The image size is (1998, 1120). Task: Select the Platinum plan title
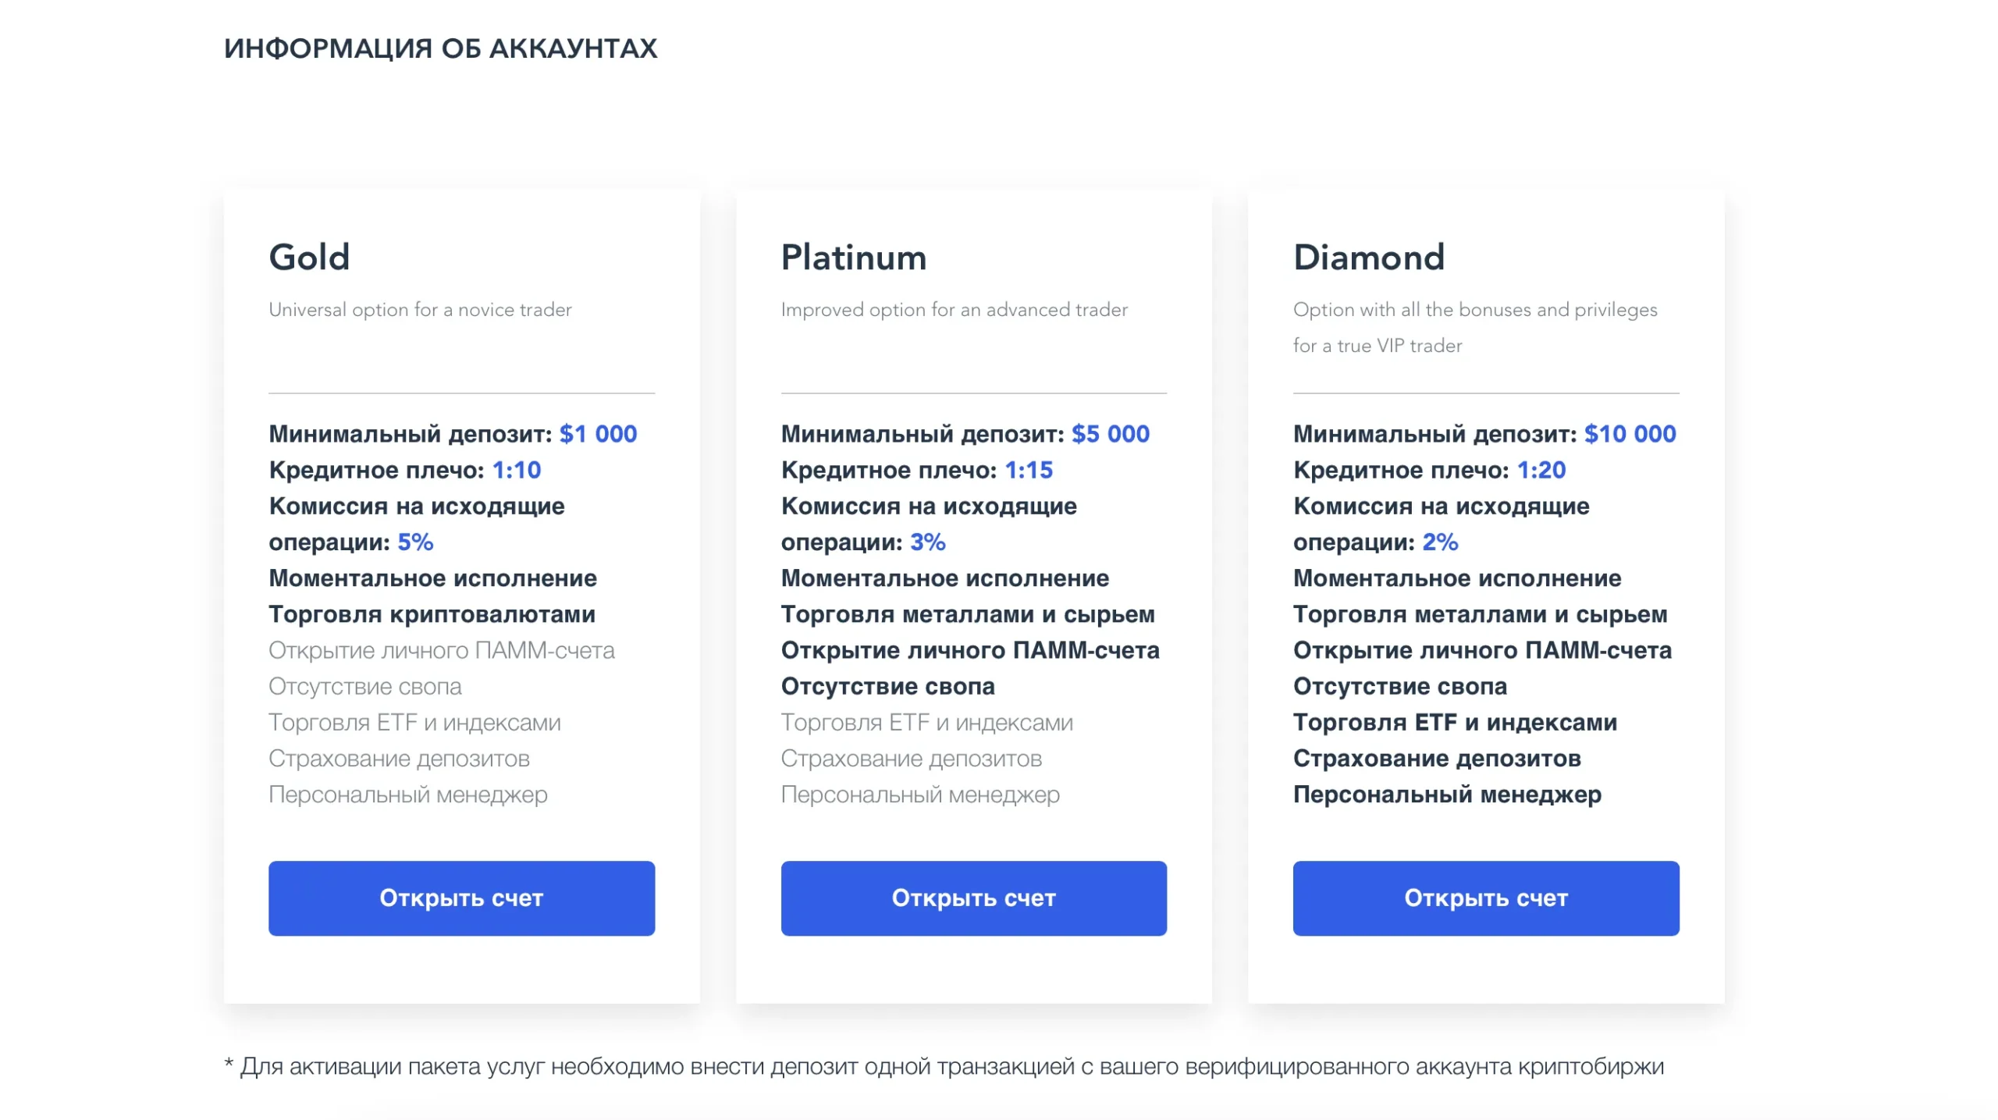coord(854,257)
